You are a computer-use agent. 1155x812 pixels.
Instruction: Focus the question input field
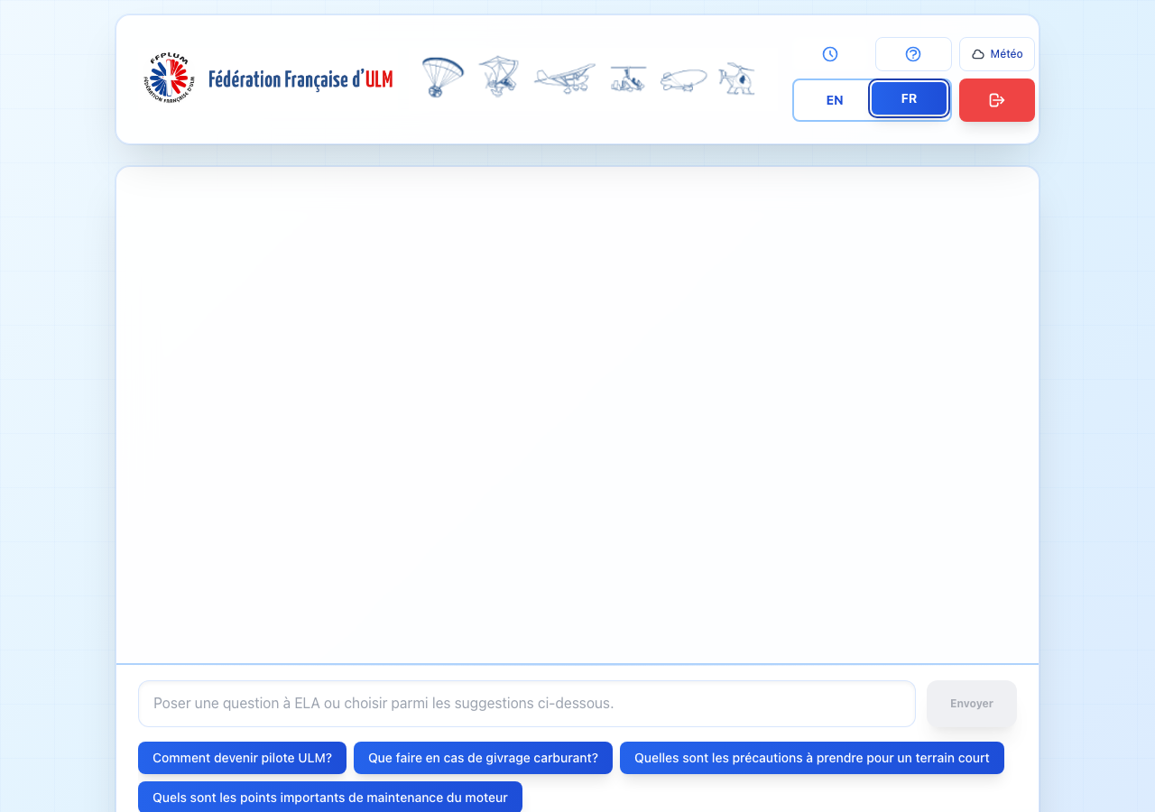coord(526,704)
